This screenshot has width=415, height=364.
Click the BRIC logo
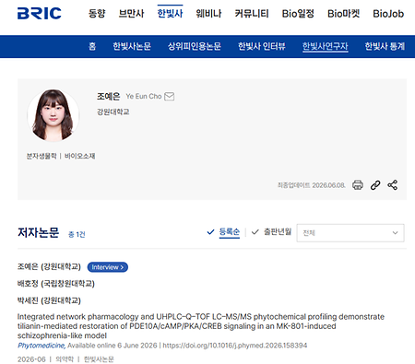(x=40, y=13)
